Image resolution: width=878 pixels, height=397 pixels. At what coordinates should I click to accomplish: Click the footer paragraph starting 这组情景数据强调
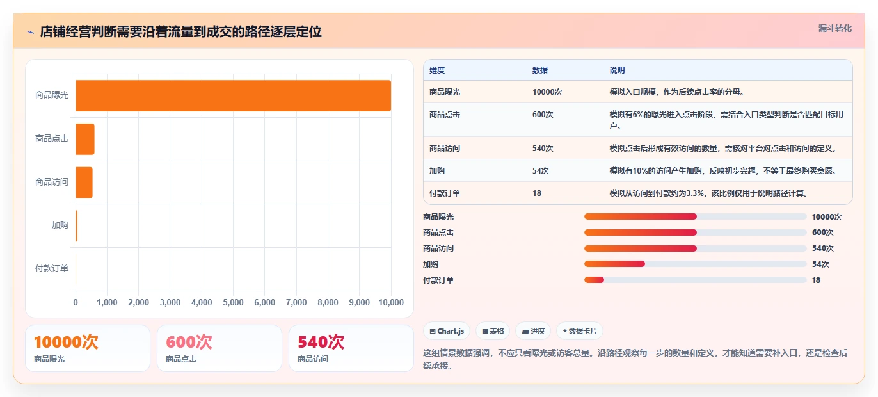point(635,359)
